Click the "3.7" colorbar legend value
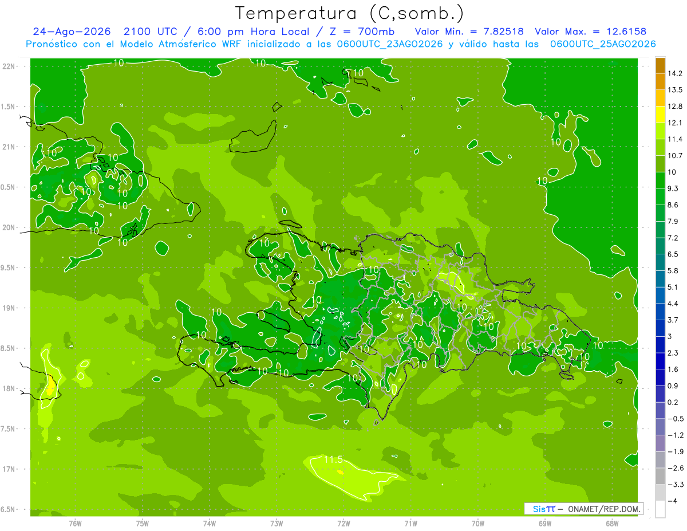The width and height of the screenshot is (687, 531). point(673,320)
